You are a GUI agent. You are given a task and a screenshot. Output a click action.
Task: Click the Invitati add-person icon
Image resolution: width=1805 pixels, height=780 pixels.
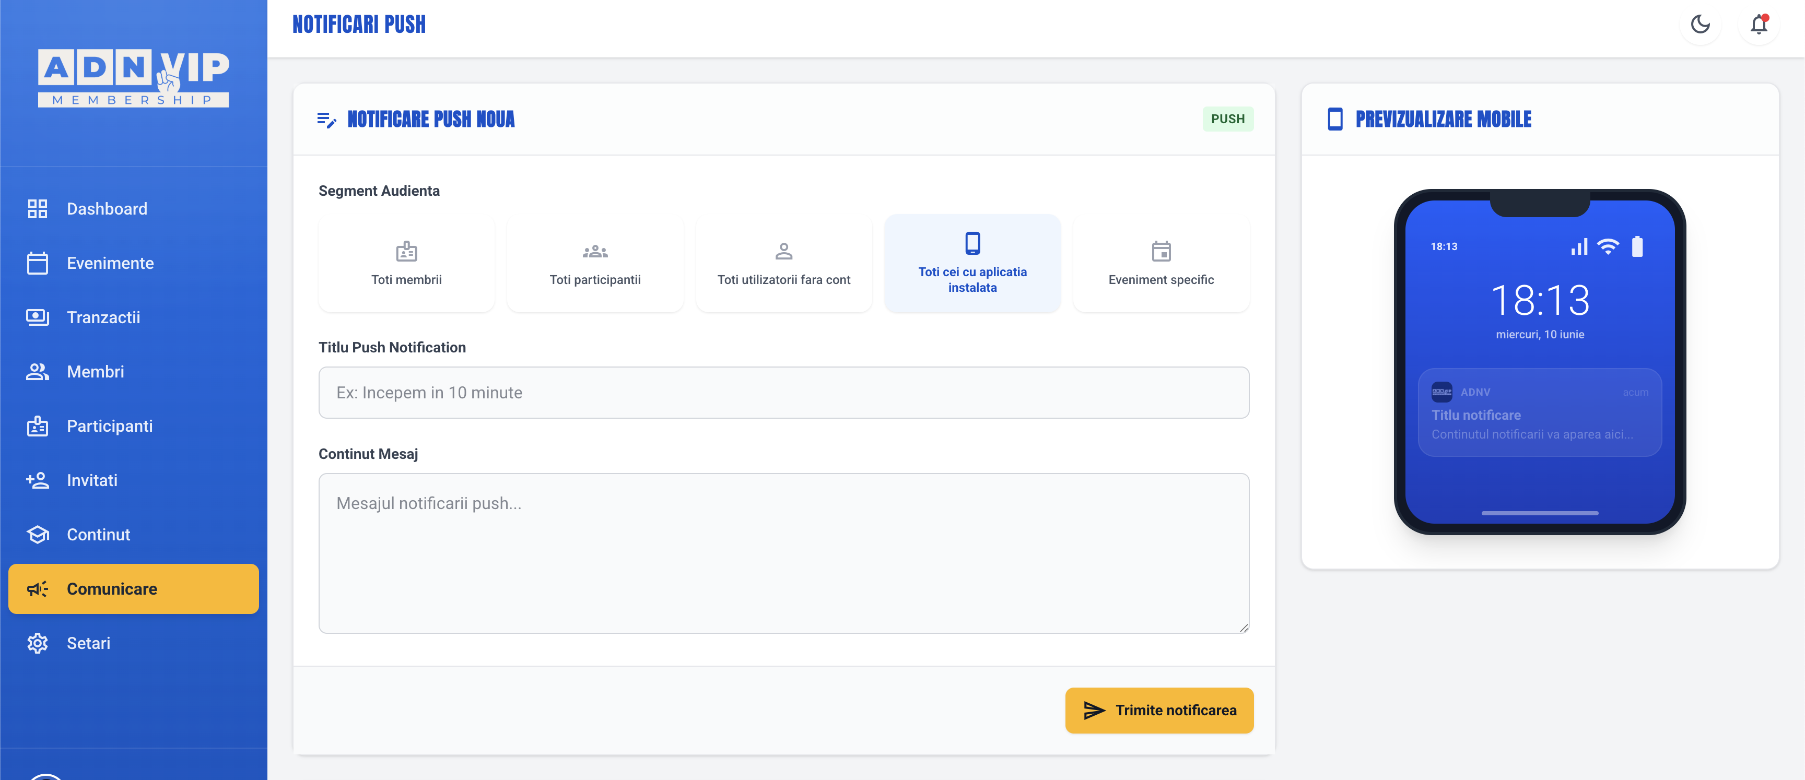(37, 480)
